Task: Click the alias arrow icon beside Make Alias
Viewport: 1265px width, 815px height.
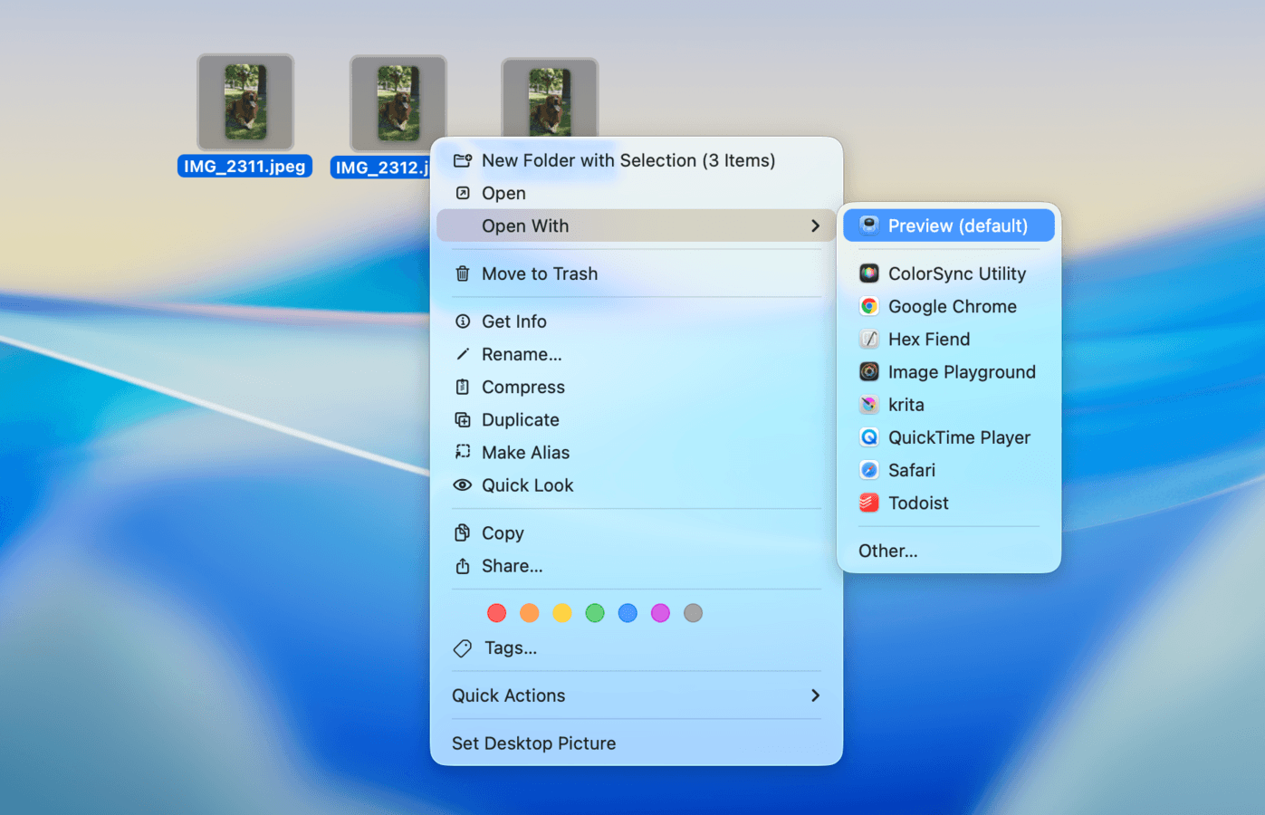Action: coord(463,452)
